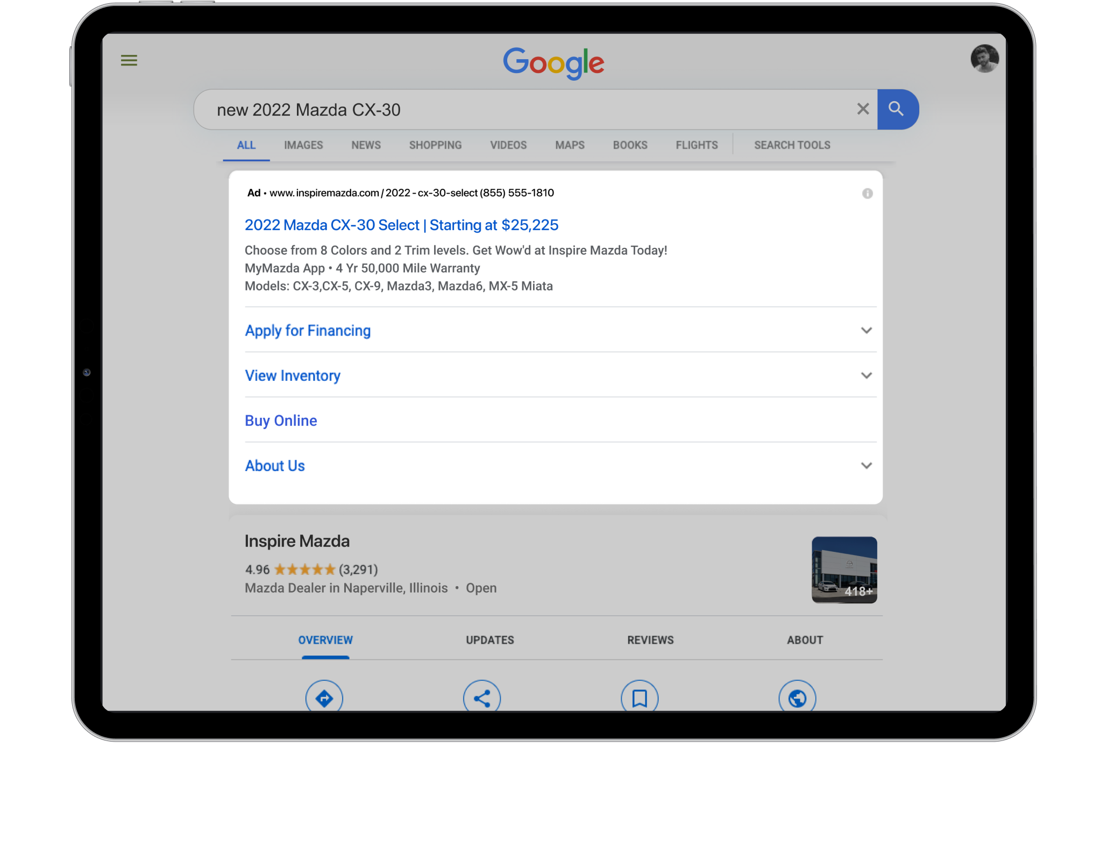Select the Reviews tab of Inspire Mazda
Screen dimensions: 1108x868
tap(650, 640)
